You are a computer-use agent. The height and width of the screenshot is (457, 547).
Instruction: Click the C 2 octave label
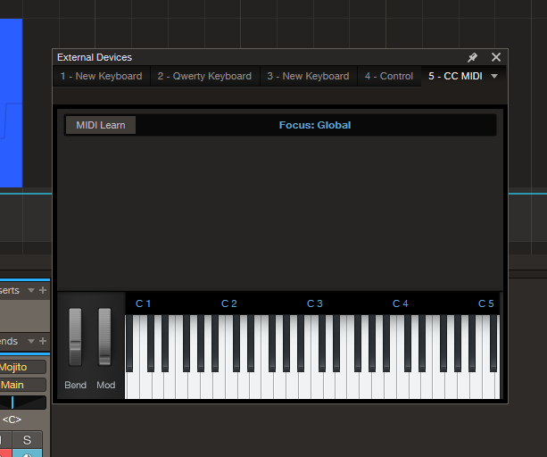point(228,303)
